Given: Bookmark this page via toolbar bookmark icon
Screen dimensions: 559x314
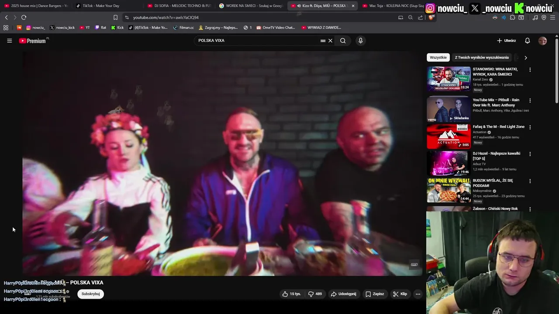Looking at the screenshot, I should 115,17.
